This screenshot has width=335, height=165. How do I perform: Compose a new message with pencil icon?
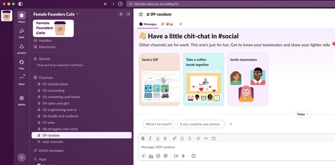tap(128, 14)
